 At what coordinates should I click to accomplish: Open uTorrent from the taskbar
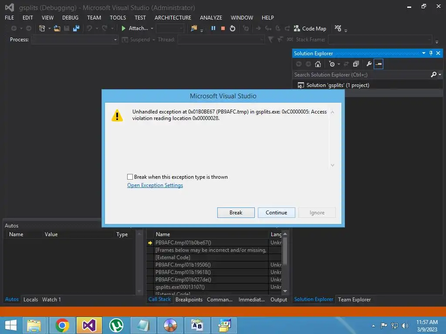pyautogui.click(x=116, y=325)
